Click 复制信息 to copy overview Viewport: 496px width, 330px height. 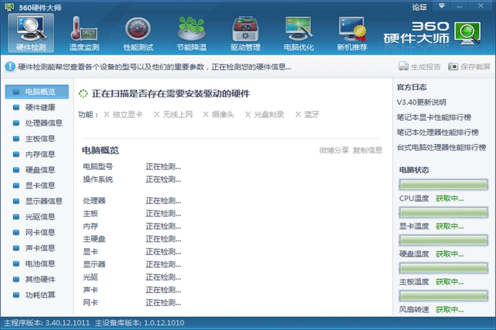368,150
